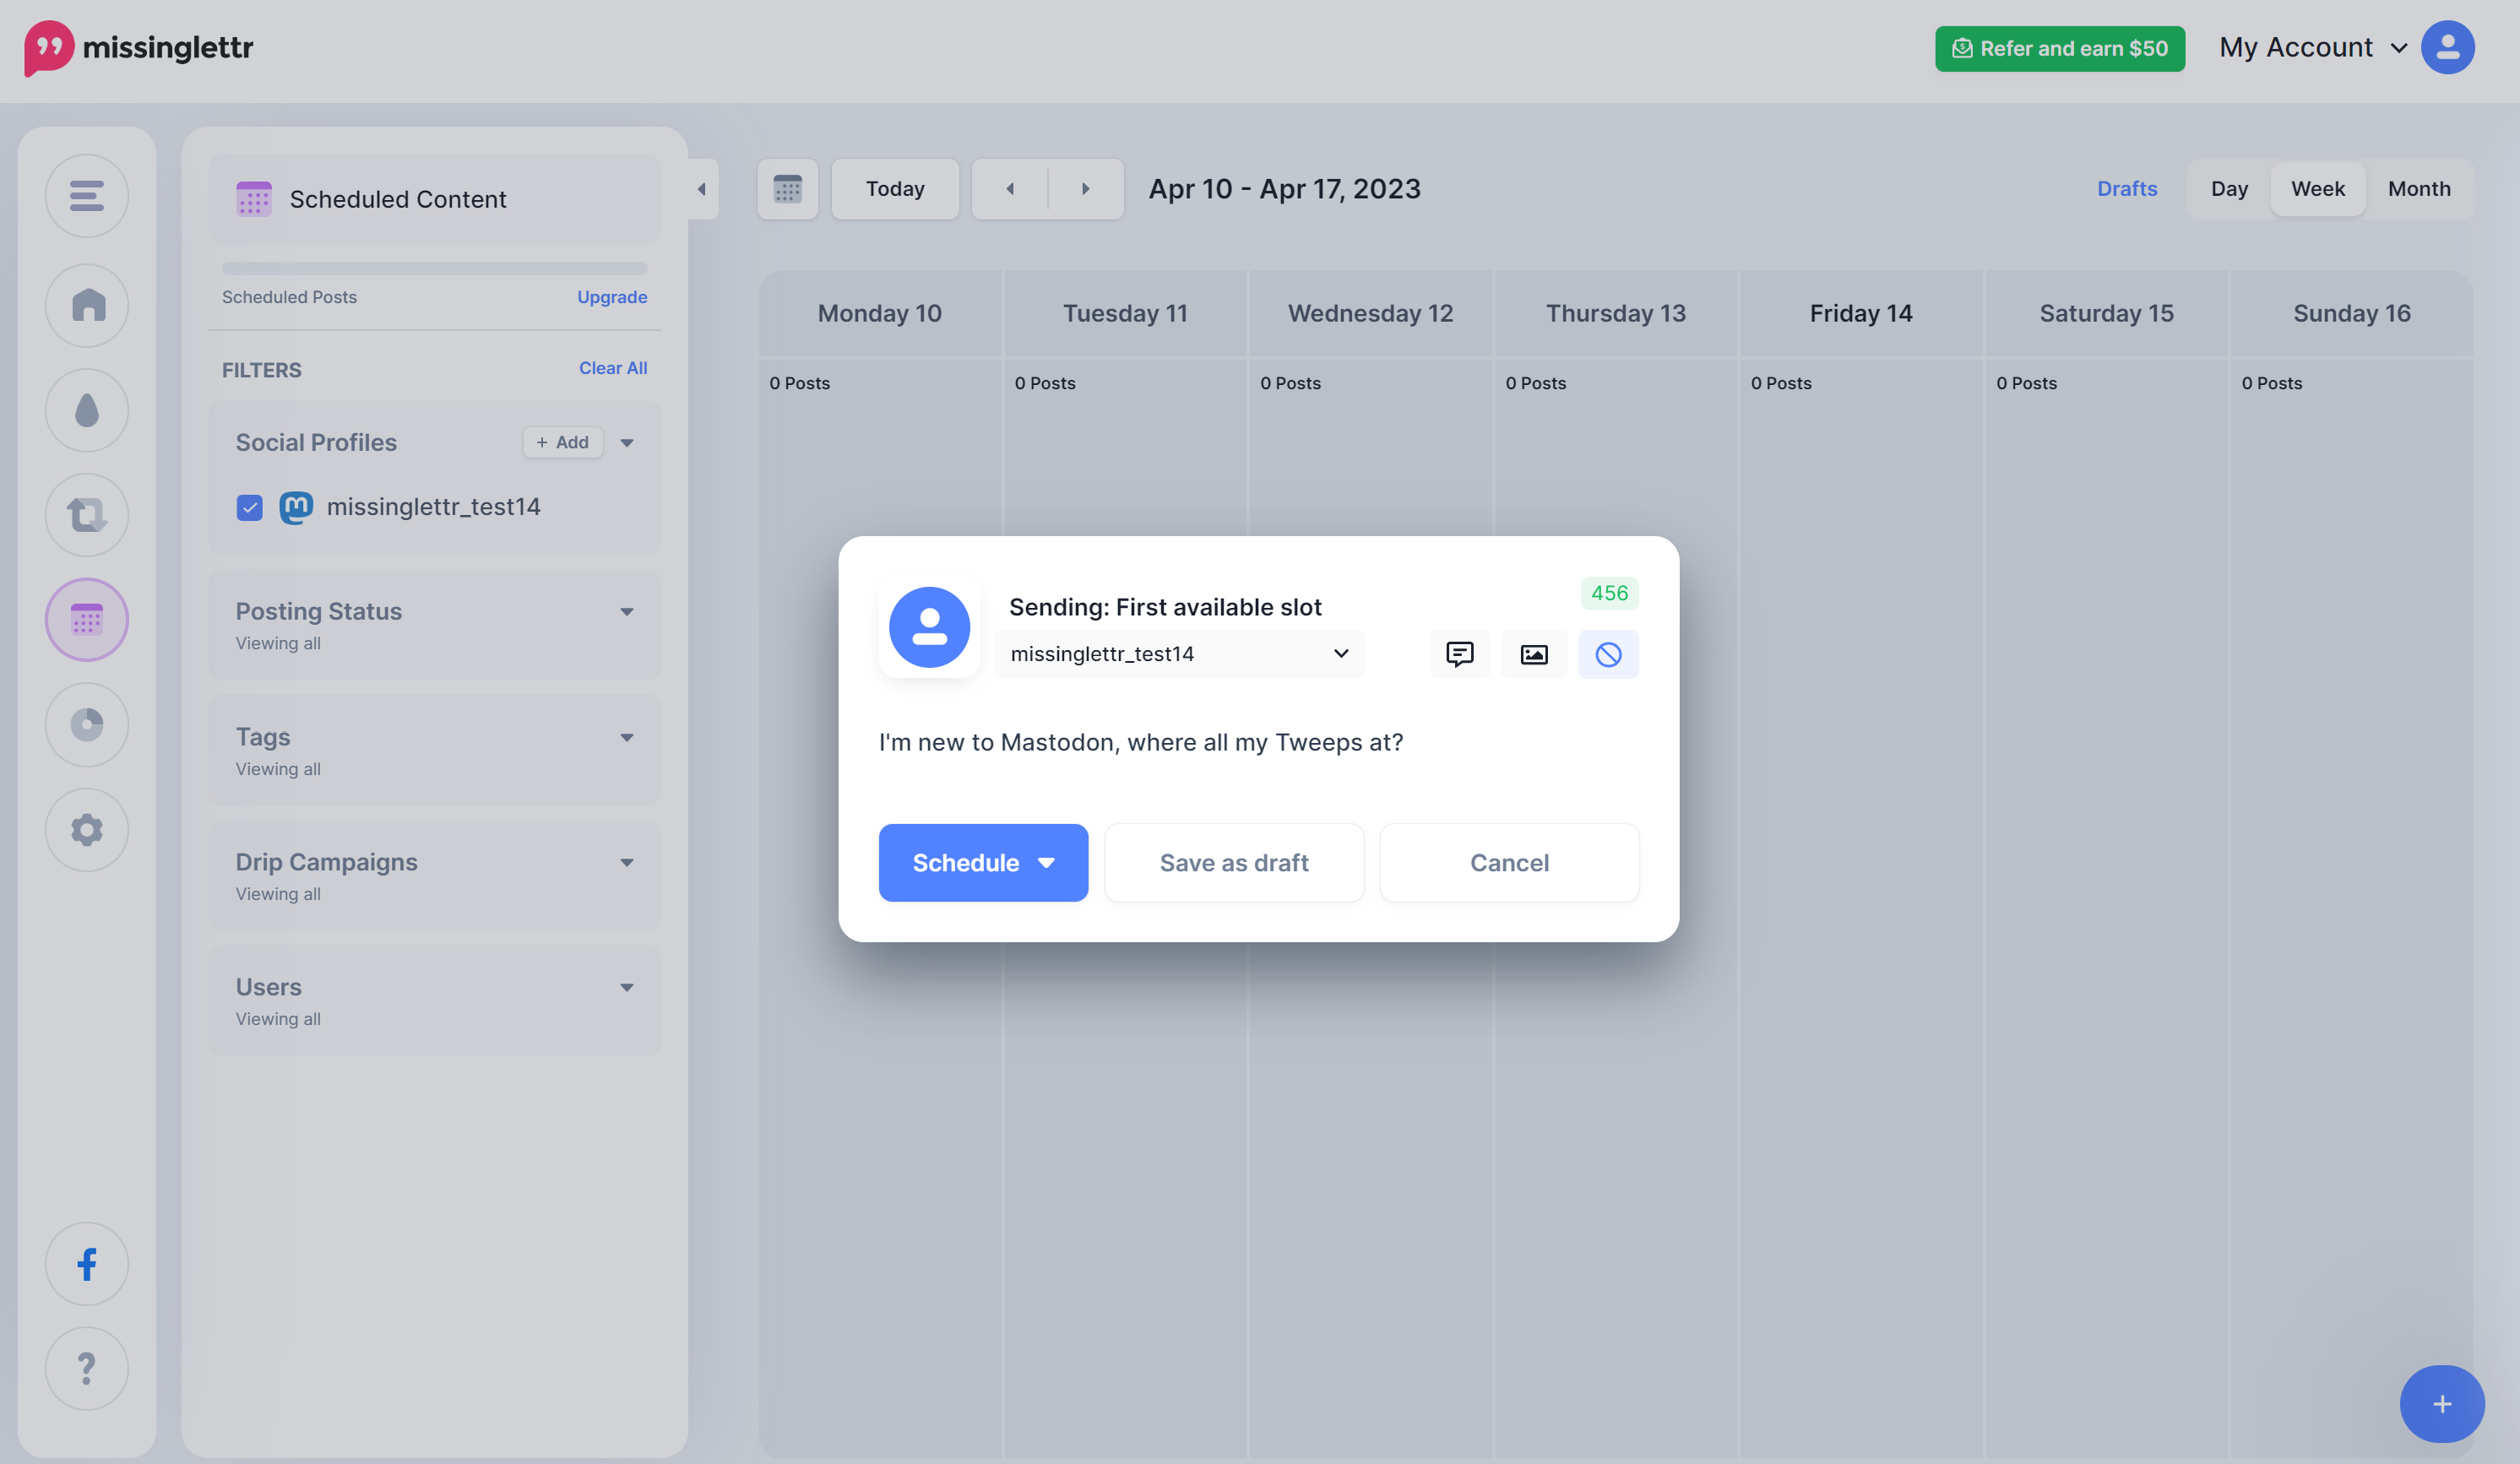Switch to Week view
The width and height of the screenshot is (2520, 1464).
tap(2318, 189)
